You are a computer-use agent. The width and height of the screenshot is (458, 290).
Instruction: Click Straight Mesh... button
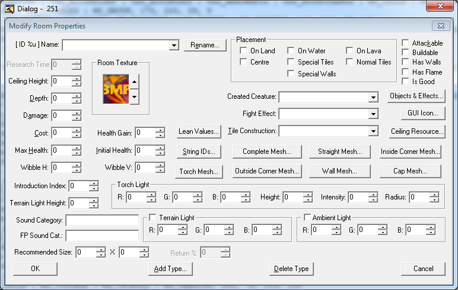point(340,152)
